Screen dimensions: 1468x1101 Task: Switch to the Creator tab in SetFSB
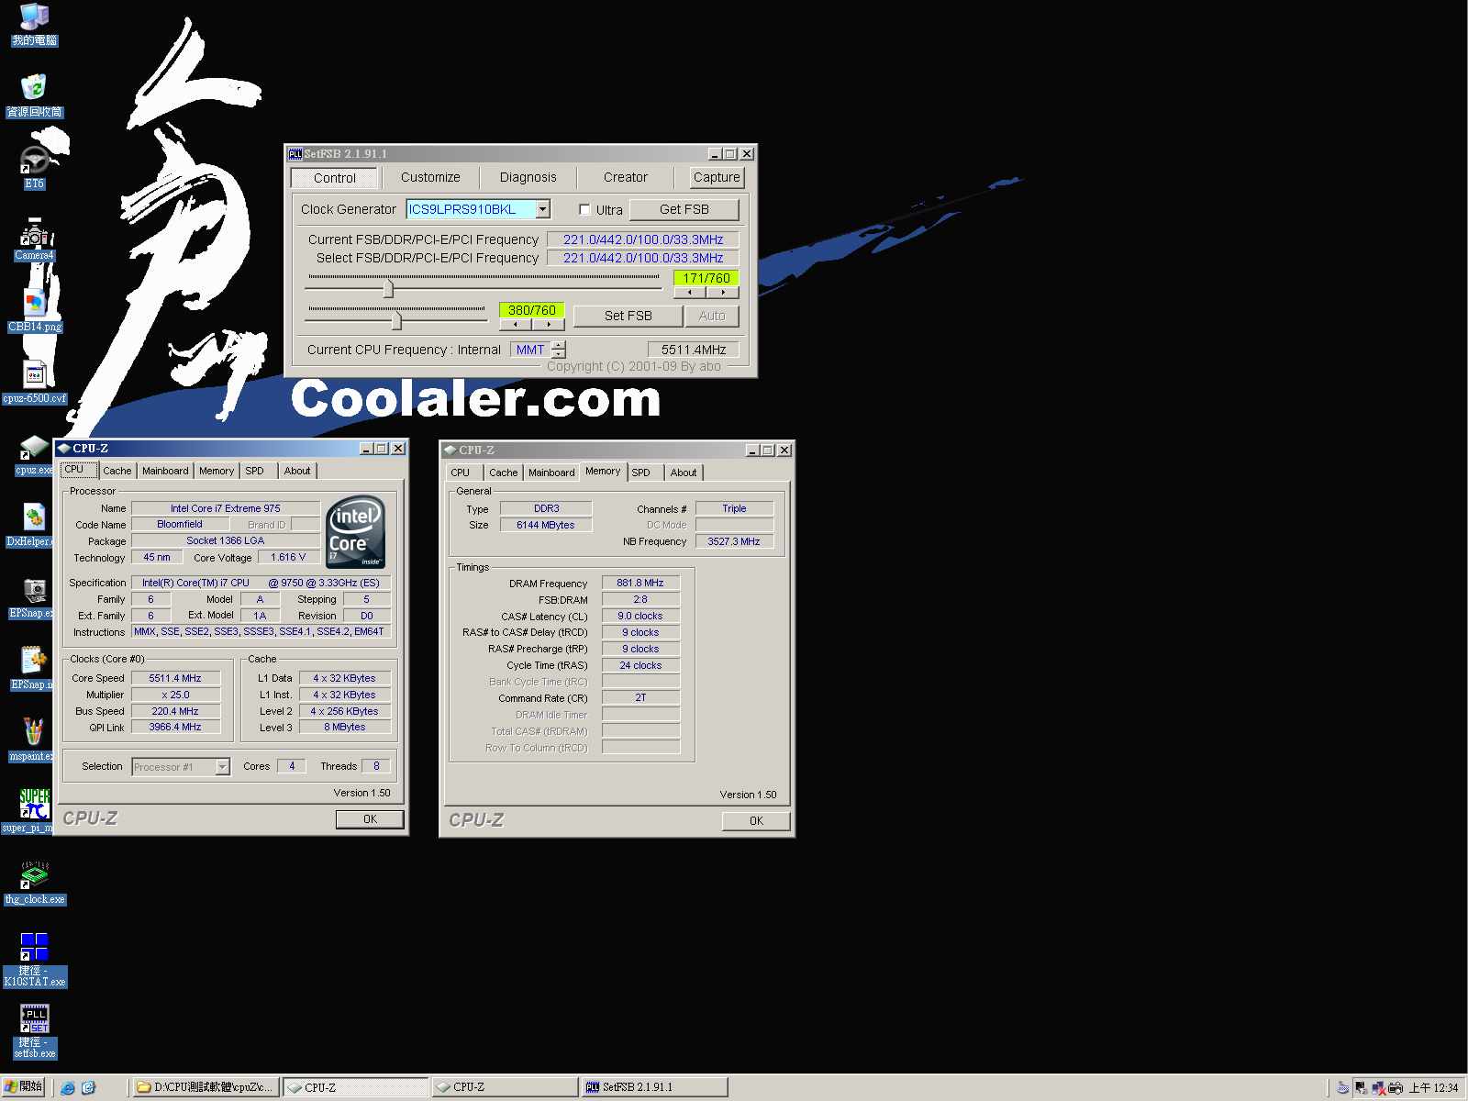(x=625, y=177)
